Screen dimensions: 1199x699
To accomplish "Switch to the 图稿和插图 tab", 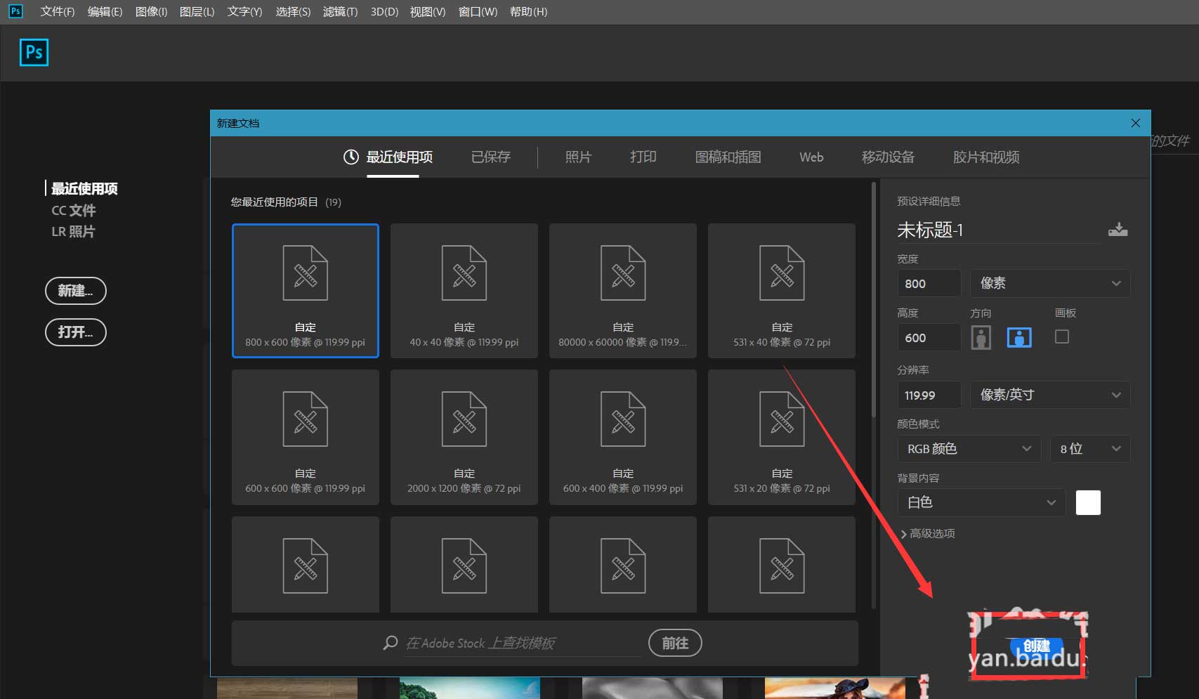I will coord(728,157).
